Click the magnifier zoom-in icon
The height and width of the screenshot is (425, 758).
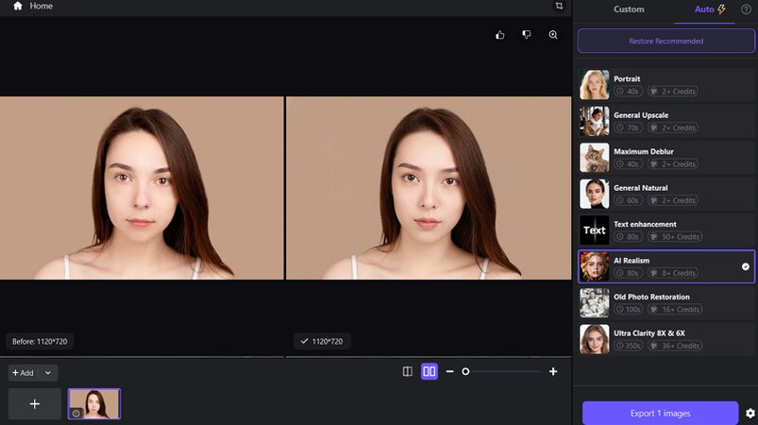click(553, 35)
